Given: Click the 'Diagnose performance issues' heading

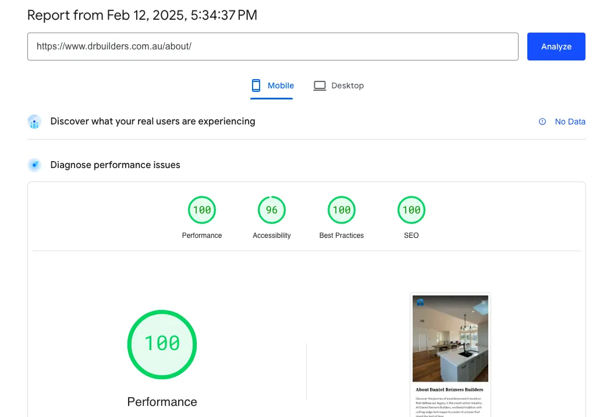Looking at the screenshot, I should tap(115, 165).
